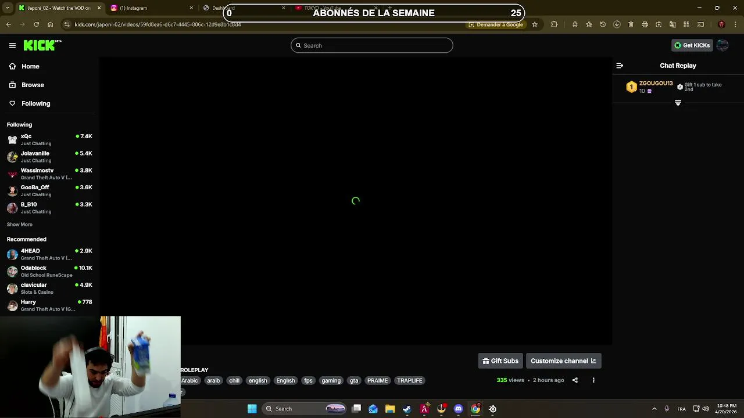This screenshot has height=418, width=744.
Task: Open the Kick hamburger menu
Action: tap(12, 45)
